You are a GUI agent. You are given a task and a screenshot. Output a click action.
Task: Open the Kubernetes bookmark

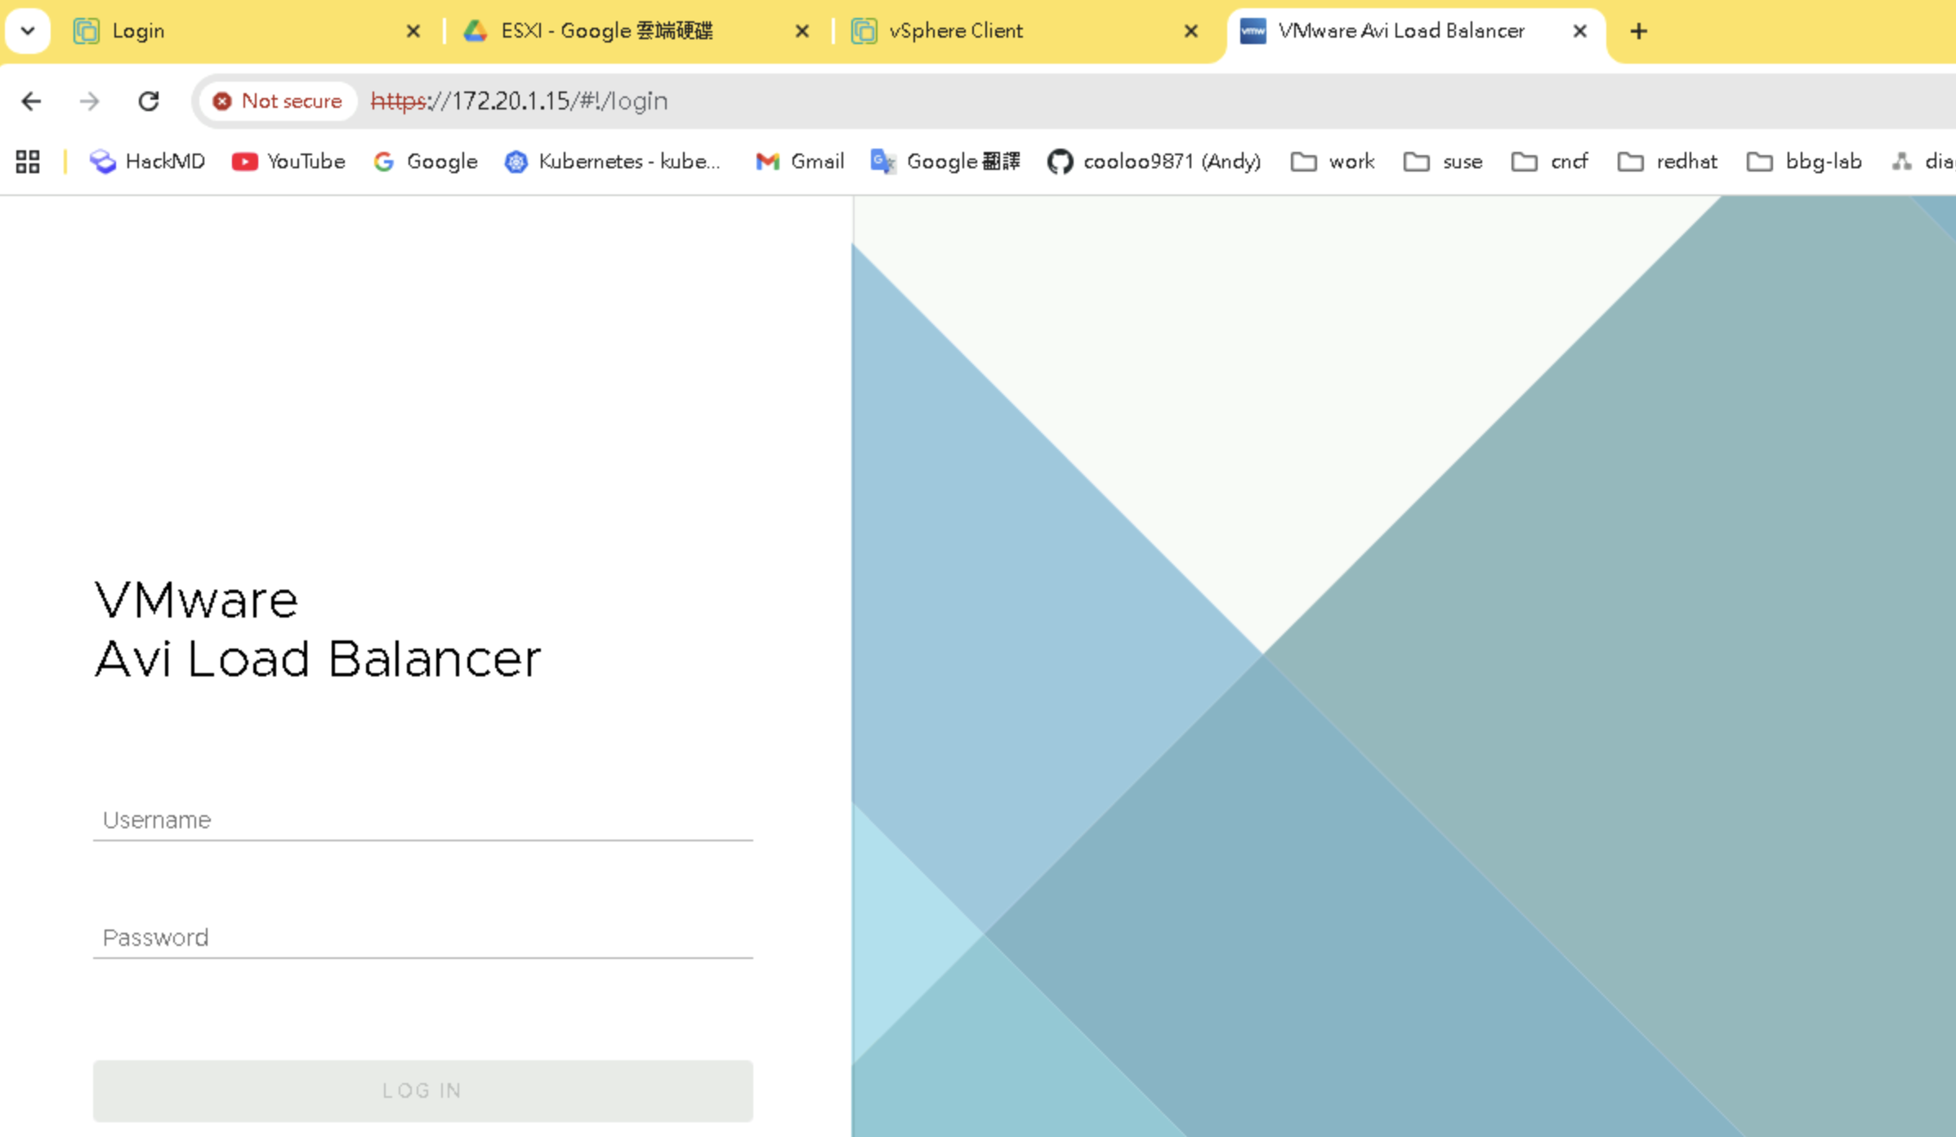pyautogui.click(x=613, y=162)
